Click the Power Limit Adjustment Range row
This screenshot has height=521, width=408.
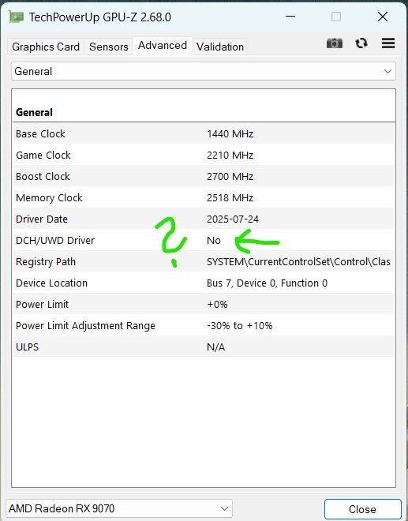204,325
